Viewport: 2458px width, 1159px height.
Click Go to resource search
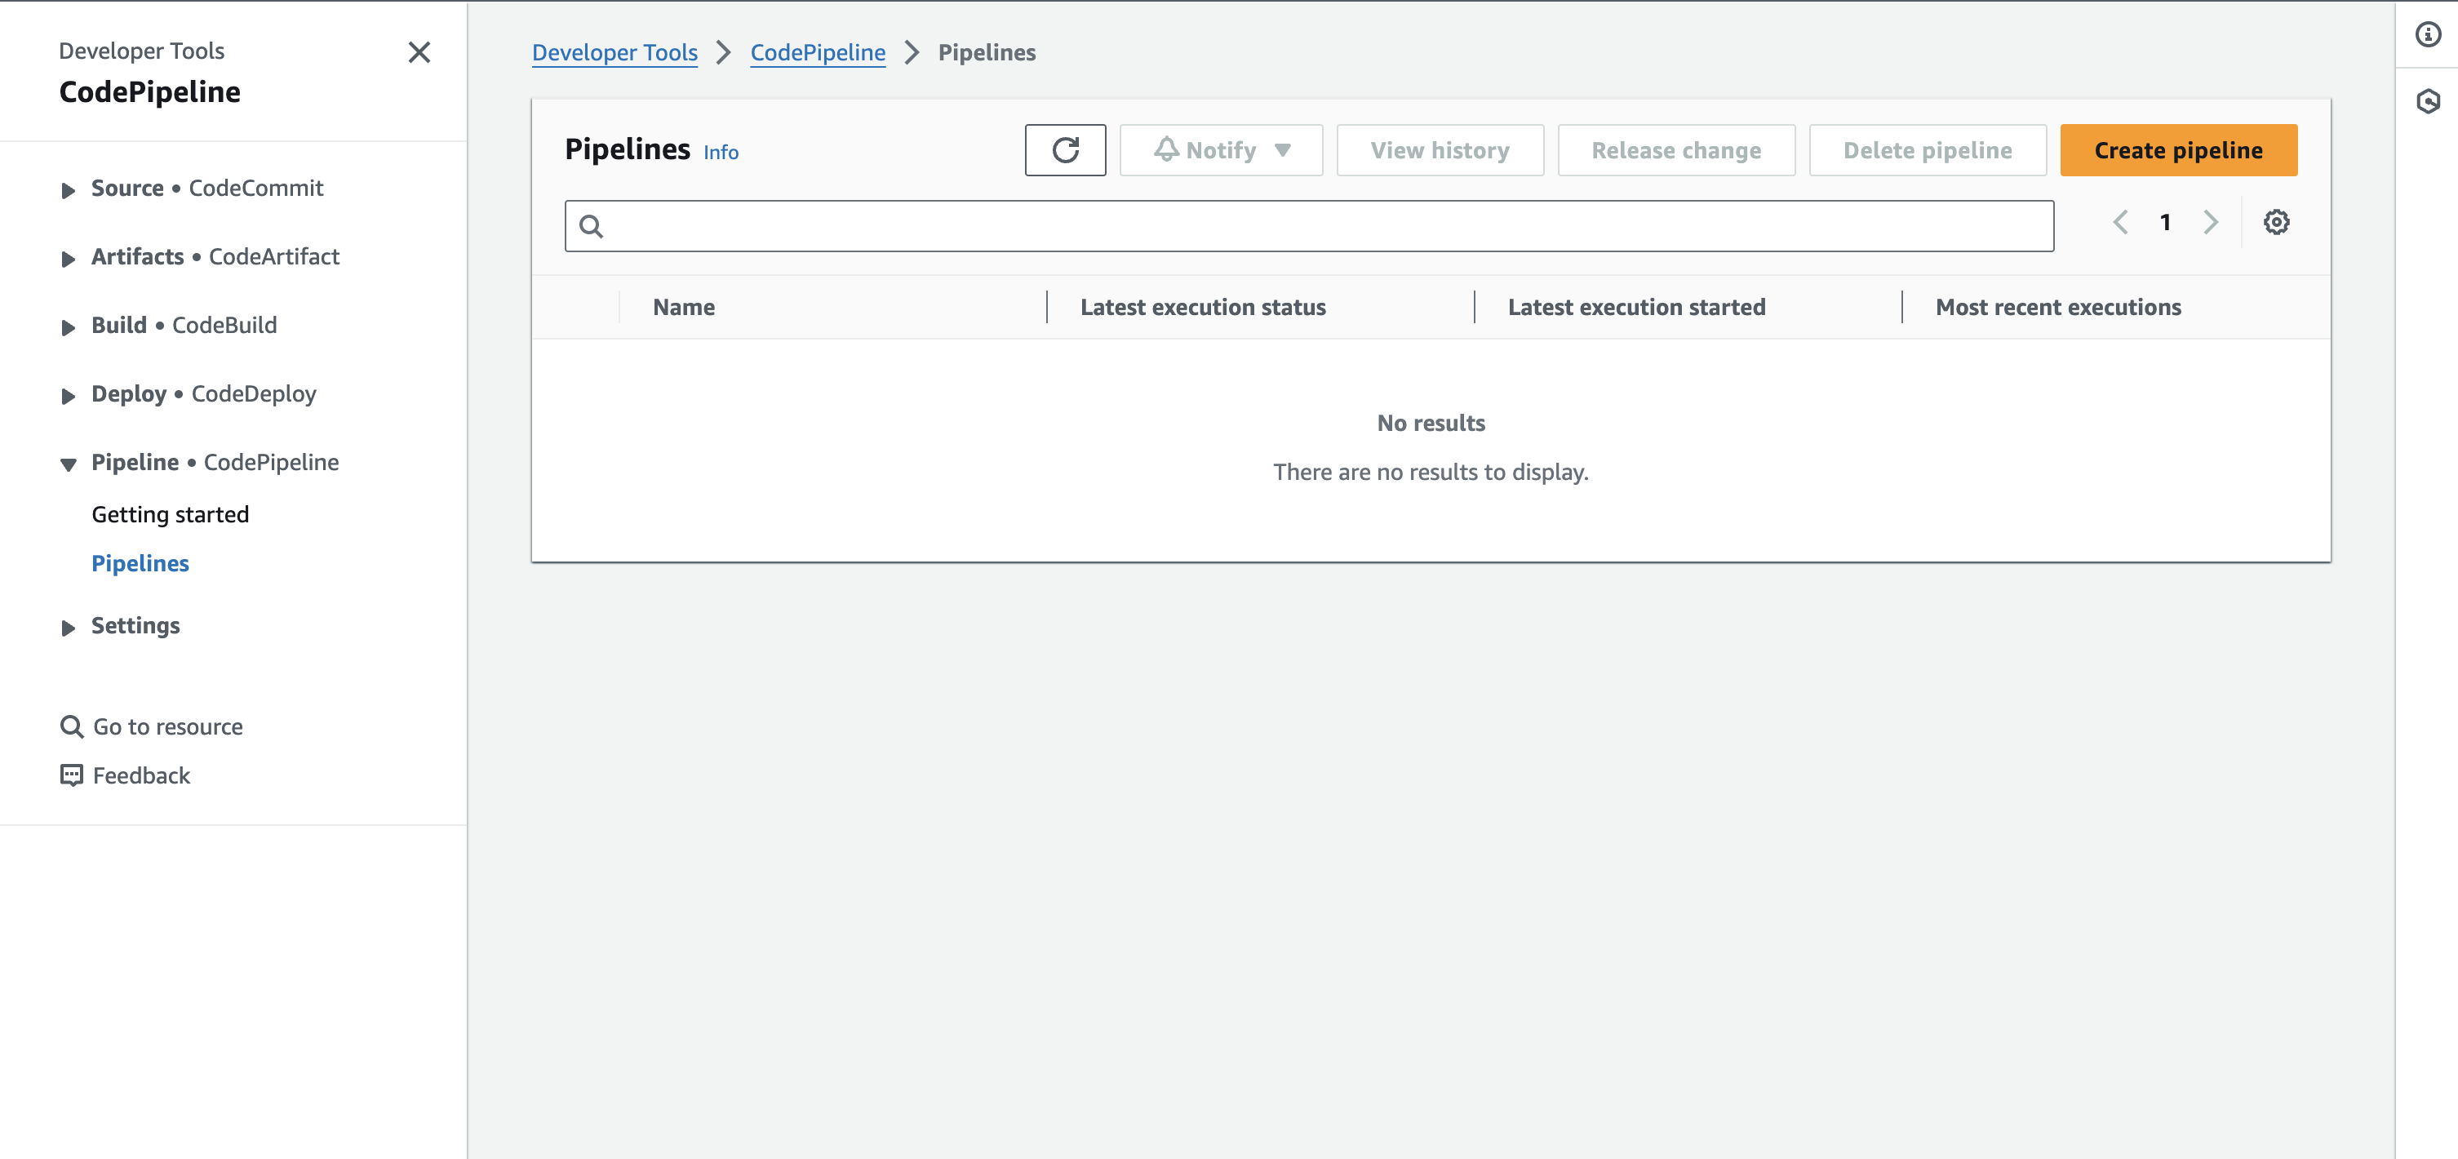pyautogui.click(x=167, y=726)
